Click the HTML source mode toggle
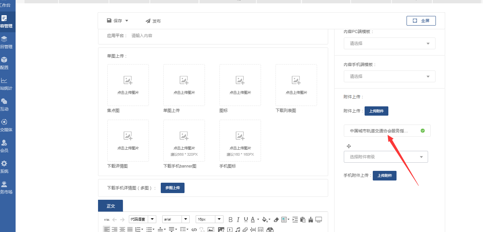The width and height of the screenshot is (486, 232). pyautogui.click(x=107, y=219)
